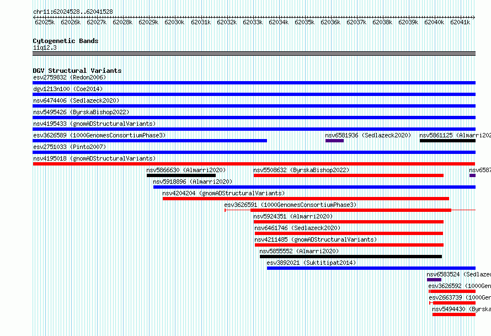Image resolution: width=491 pixels, height=336 pixels.
Task: Select the esv2751033 (Pinto2007) label
Action: pos(70,147)
